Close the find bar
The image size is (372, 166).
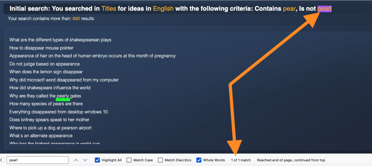(1, 160)
